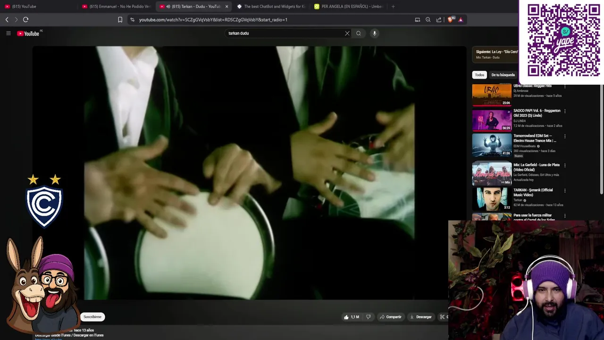Open options for Tomorrowland EDM Set
The height and width of the screenshot is (340, 604).
(x=565, y=136)
